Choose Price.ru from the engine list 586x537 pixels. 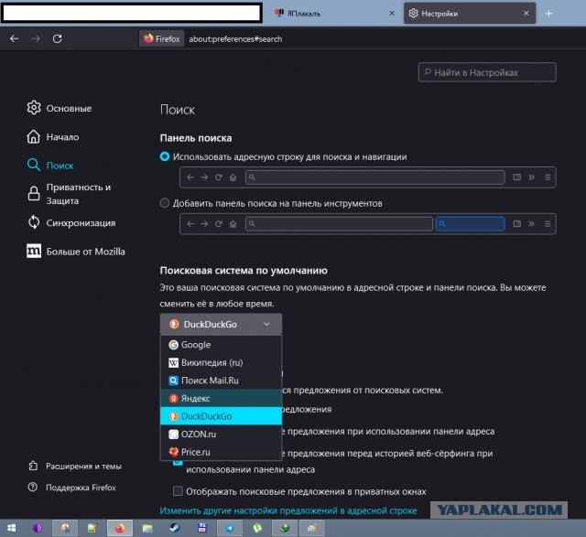click(221, 452)
